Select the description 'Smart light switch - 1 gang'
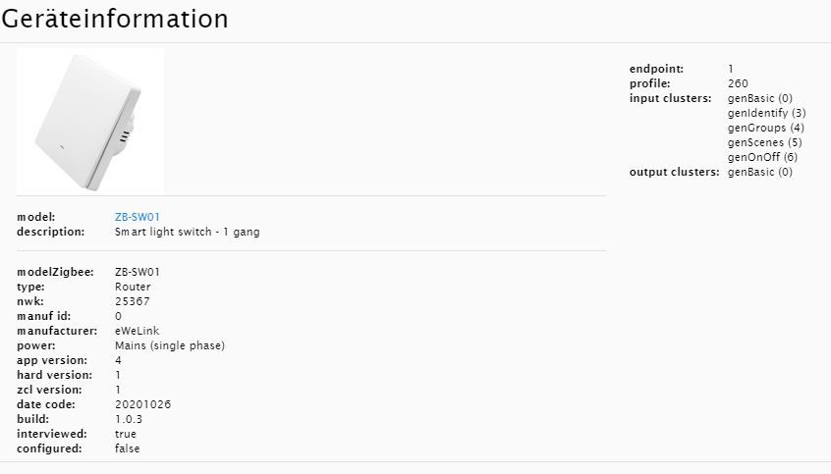Viewport: 831px width, 474px height. click(187, 232)
